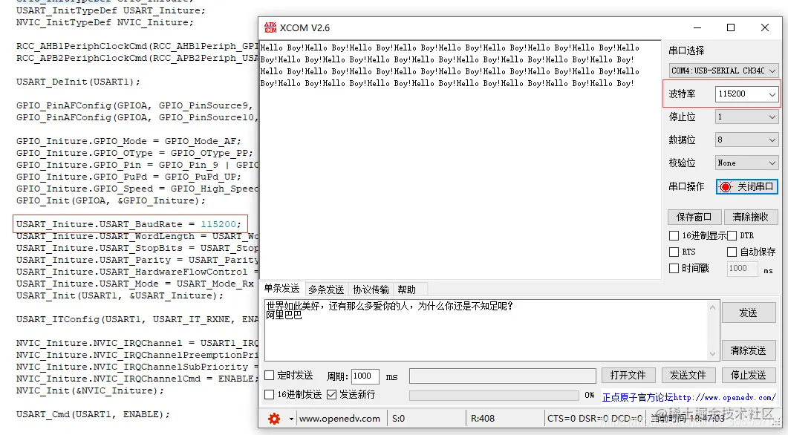Enable the 16进制发送 checkbox

[270, 395]
